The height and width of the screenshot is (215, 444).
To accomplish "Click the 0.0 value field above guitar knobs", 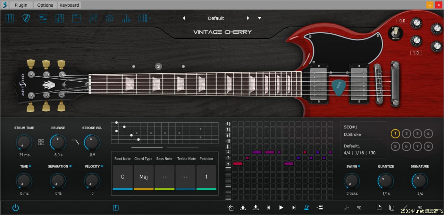I will click(402, 21).
